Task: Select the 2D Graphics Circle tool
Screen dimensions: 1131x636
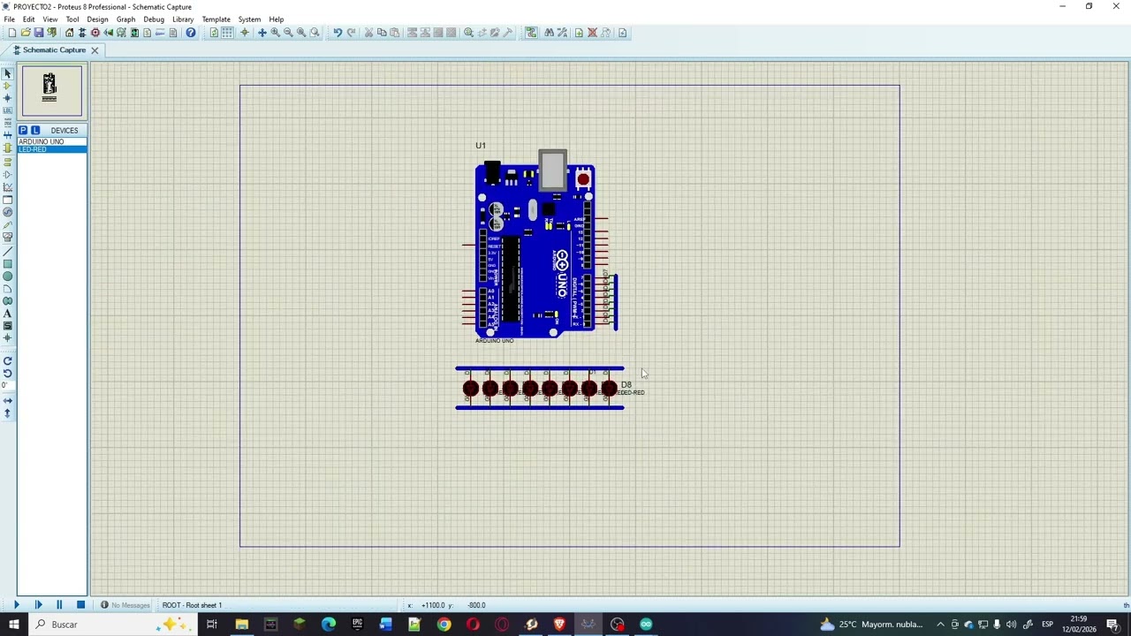Action: pos(8,276)
